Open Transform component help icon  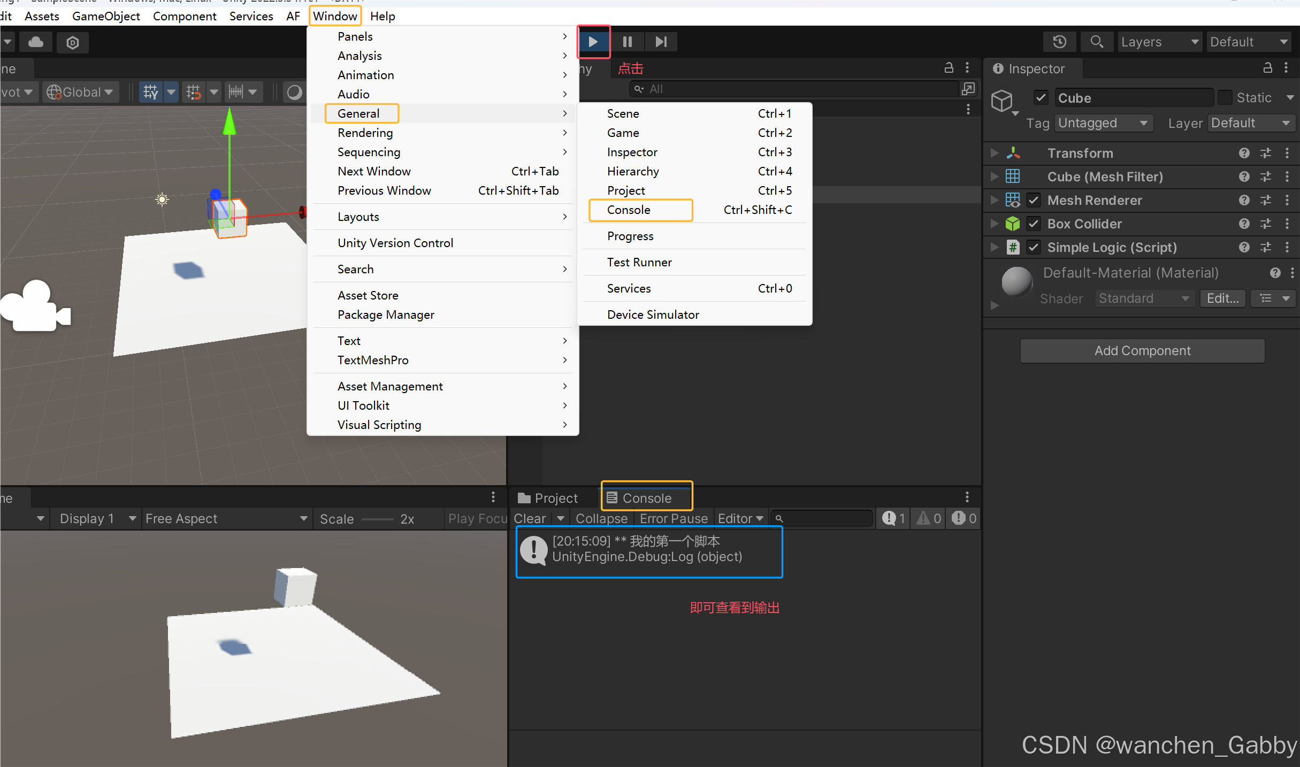click(1244, 154)
